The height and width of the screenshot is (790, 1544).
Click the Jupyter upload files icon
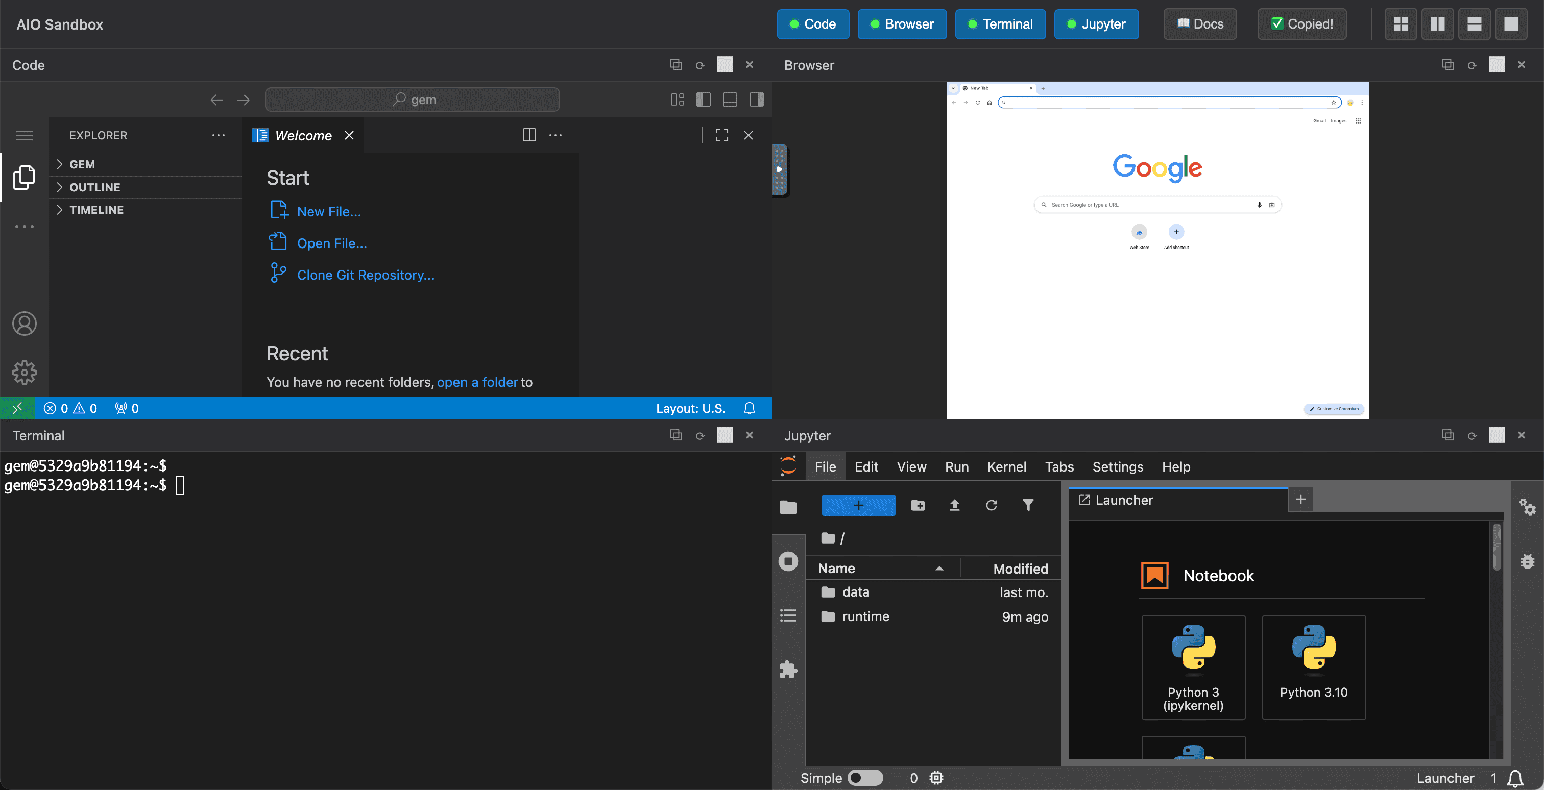pos(954,506)
